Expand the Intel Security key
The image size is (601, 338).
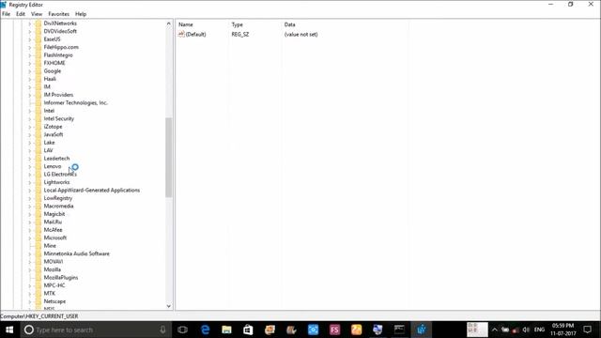(x=30, y=119)
